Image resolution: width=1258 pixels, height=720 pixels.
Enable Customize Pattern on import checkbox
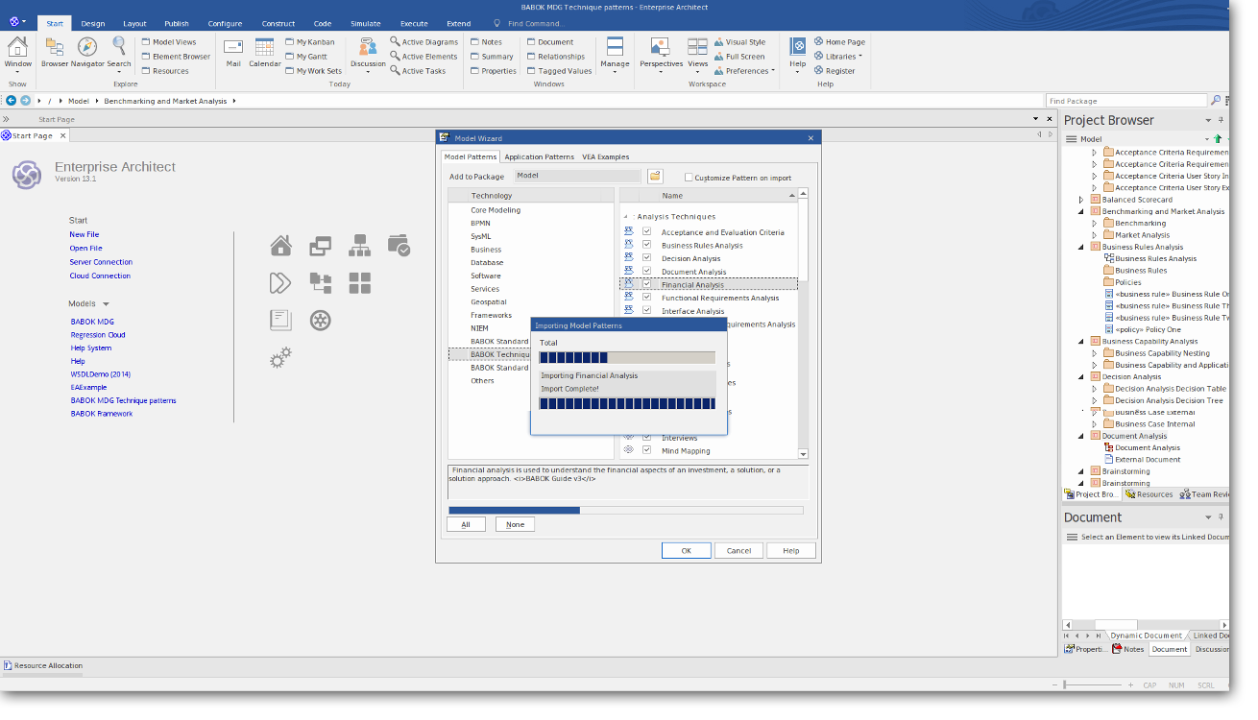pos(689,178)
